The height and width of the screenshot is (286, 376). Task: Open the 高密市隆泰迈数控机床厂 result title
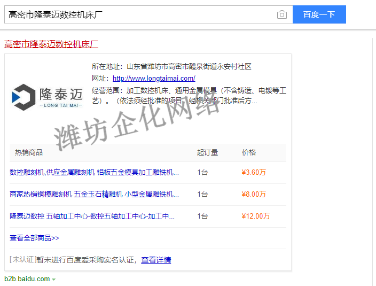click(x=51, y=44)
